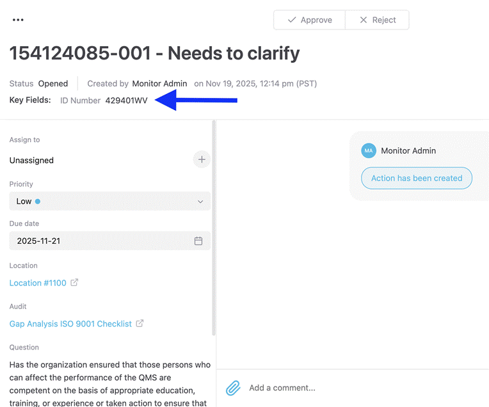489x407 pixels.
Task: Expand the Priority dropdown chevron
Action: click(x=200, y=202)
